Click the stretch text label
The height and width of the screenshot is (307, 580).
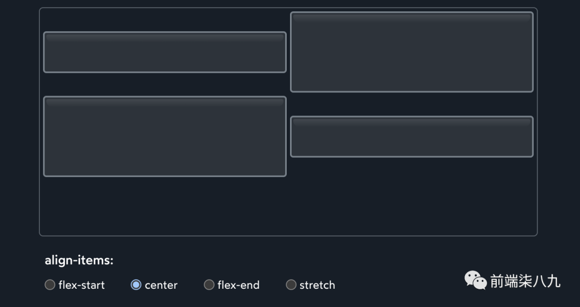(317, 285)
